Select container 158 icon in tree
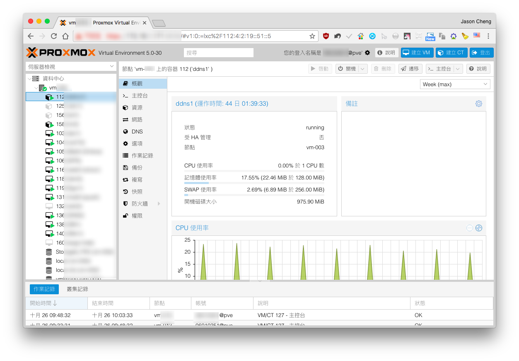This screenshot has height=361, width=519. (x=49, y=124)
